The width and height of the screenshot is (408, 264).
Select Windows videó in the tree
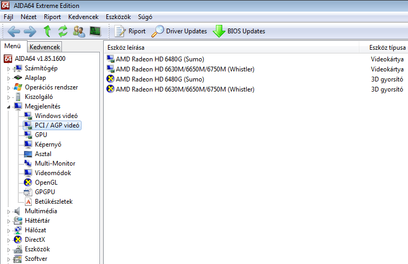click(x=56, y=116)
